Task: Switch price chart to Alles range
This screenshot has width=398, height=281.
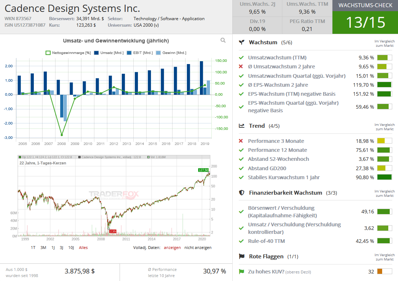Action: 83,248
